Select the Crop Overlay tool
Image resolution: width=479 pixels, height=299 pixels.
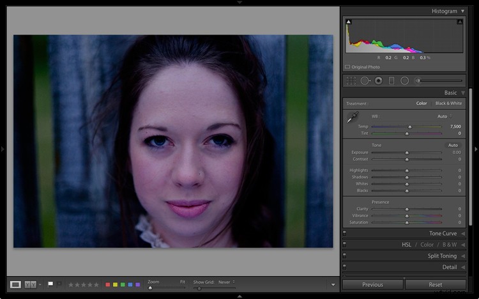(x=351, y=80)
